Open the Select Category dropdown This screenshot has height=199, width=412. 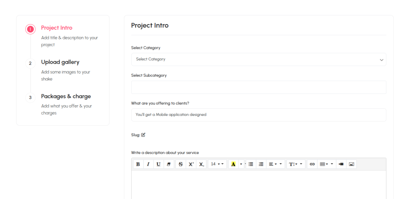pyautogui.click(x=258, y=59)
